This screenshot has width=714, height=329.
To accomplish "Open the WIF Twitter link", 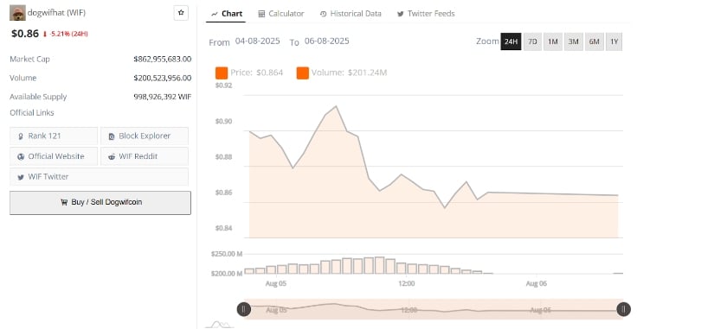I will click(x=99, y=177).
